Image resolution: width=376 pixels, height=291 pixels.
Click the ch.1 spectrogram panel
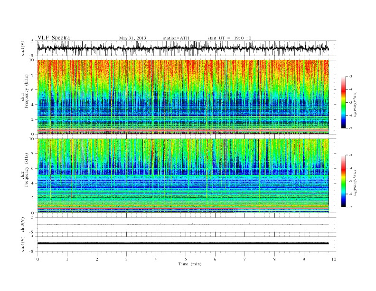pyautogui.click(x=183, y=97)
